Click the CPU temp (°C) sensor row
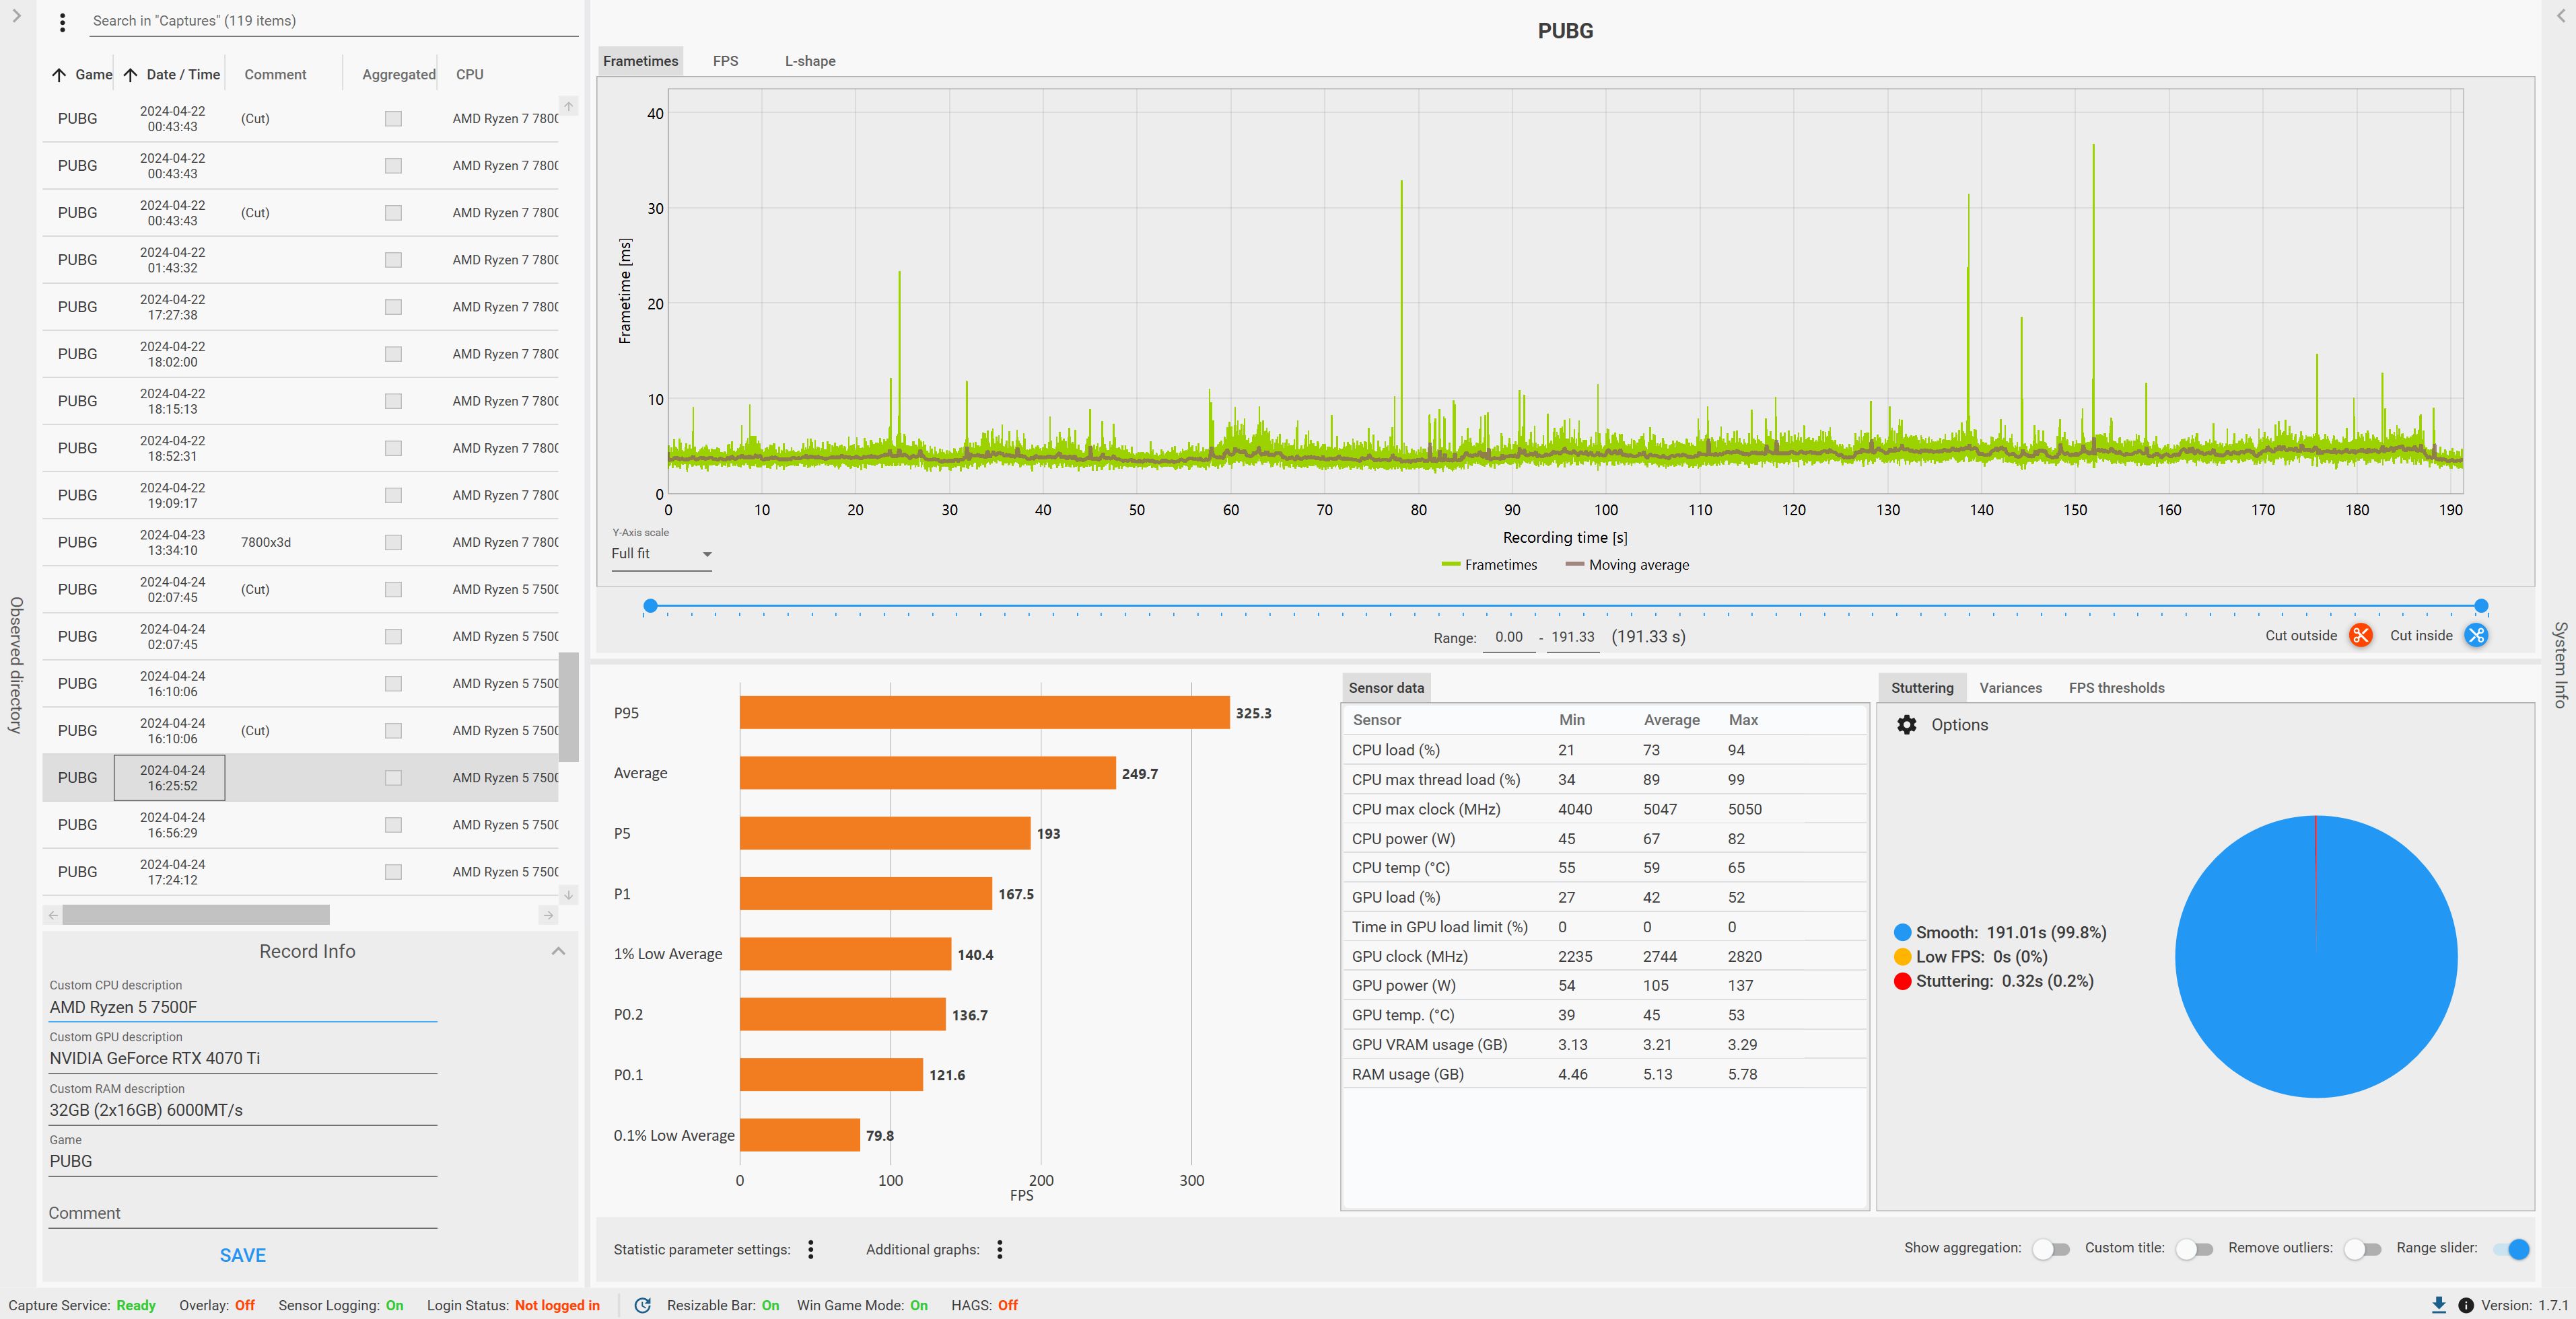The height and width of the screenshot is (1319, 2576). pyautogui.click(x=1604, y=868)
